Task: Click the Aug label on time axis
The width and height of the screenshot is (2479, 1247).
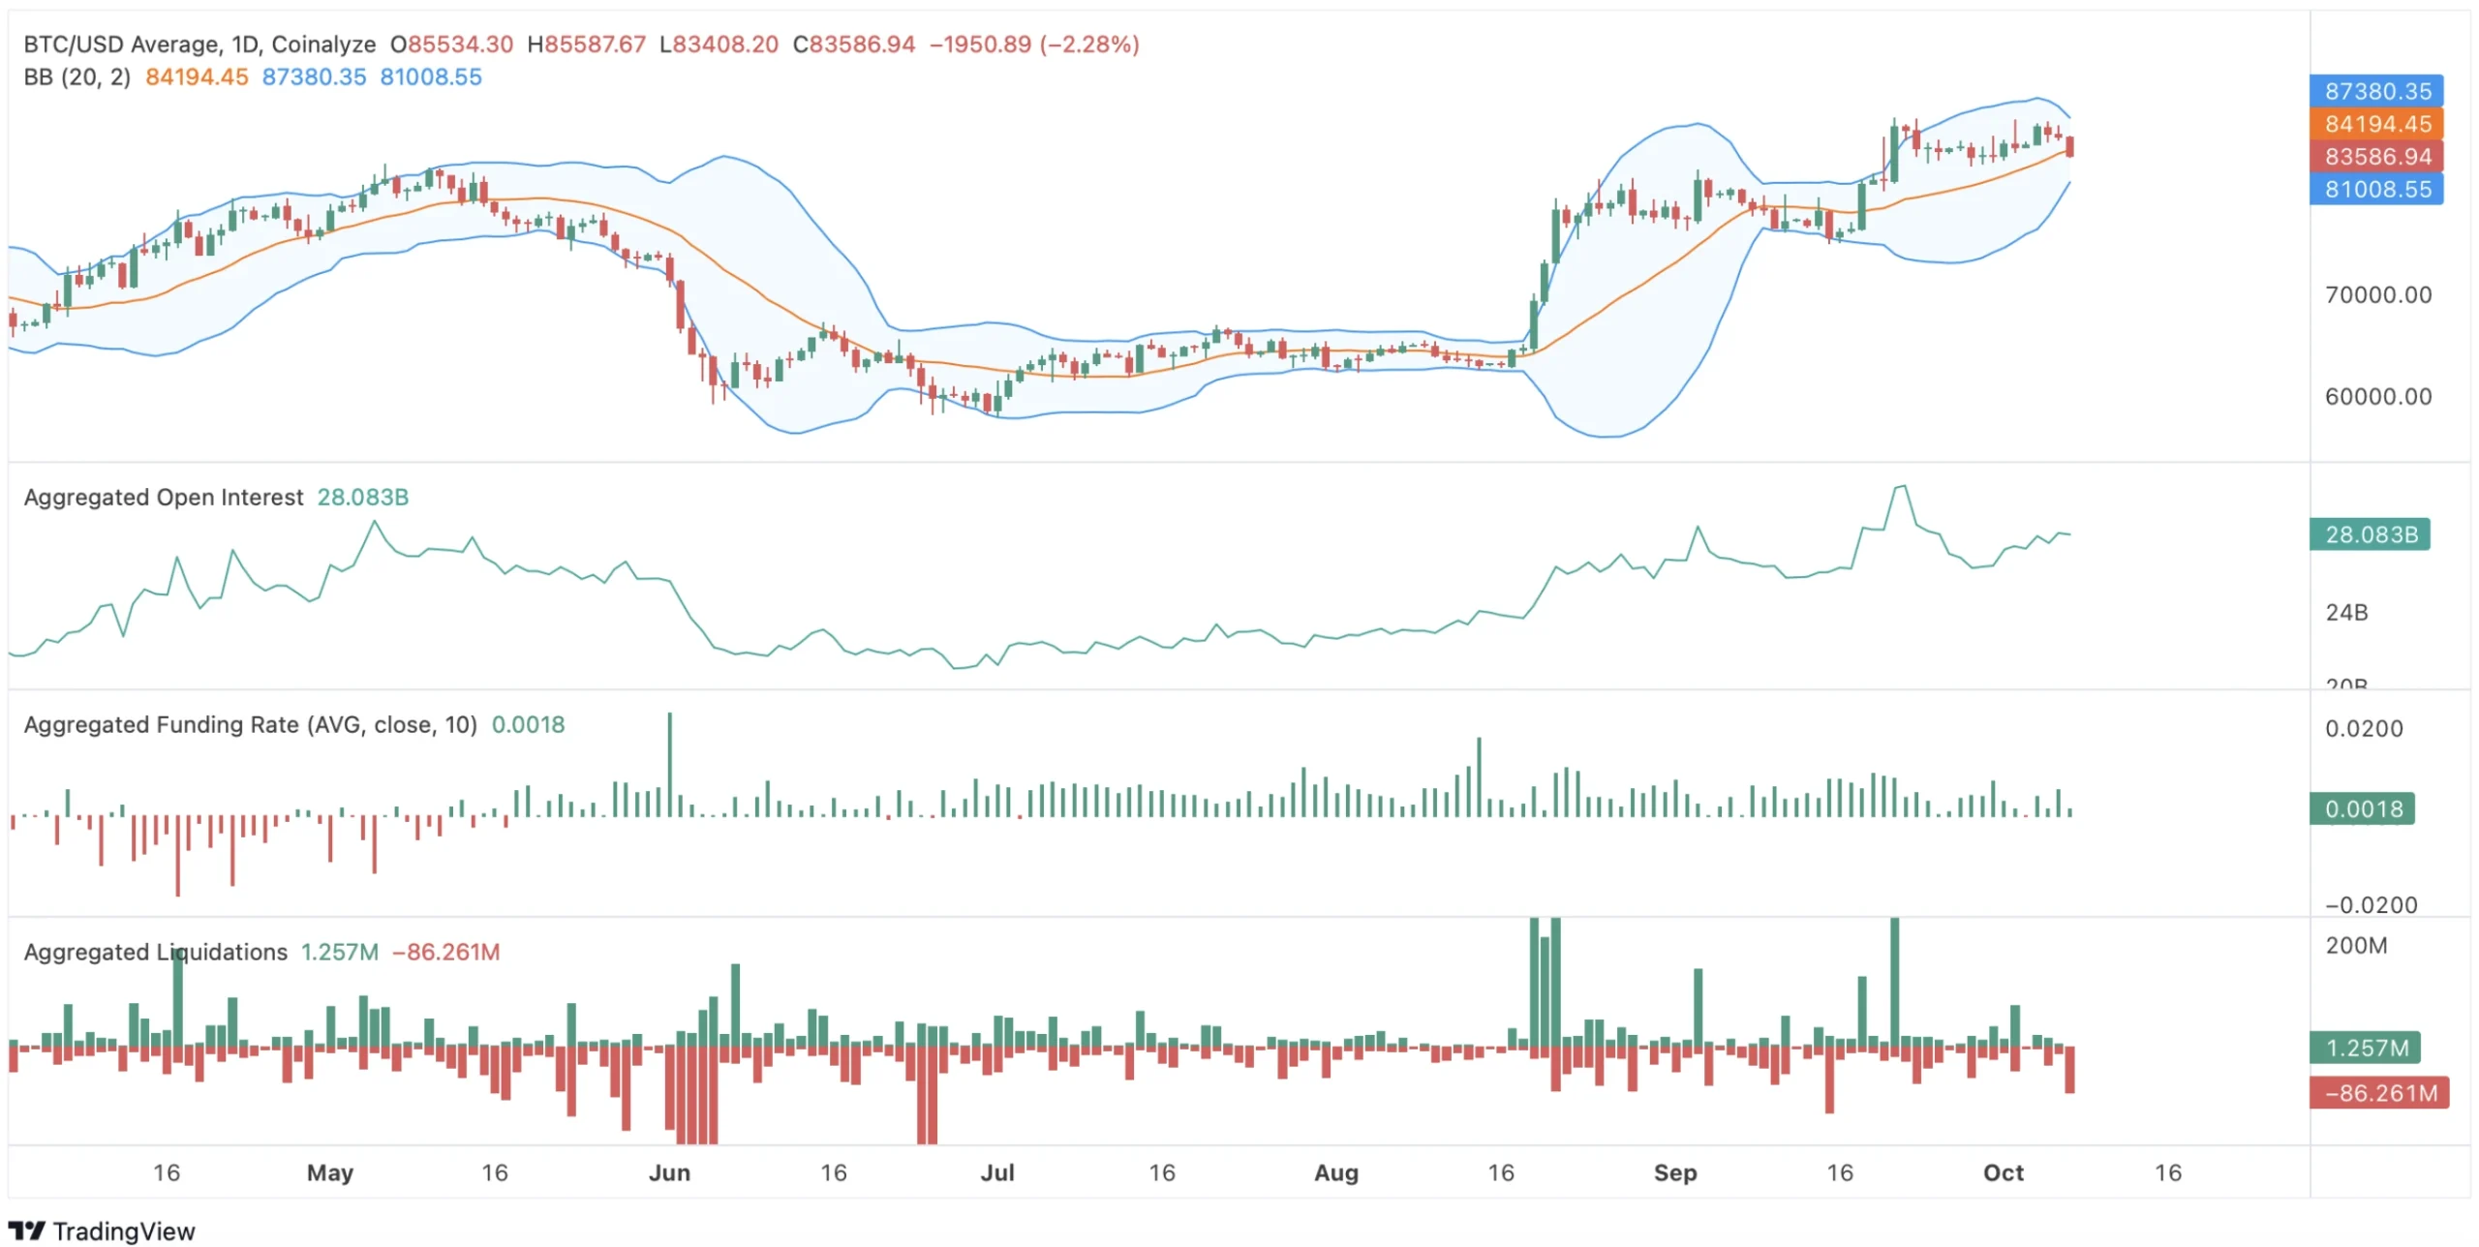Action: click(x=1336, y=1172)
